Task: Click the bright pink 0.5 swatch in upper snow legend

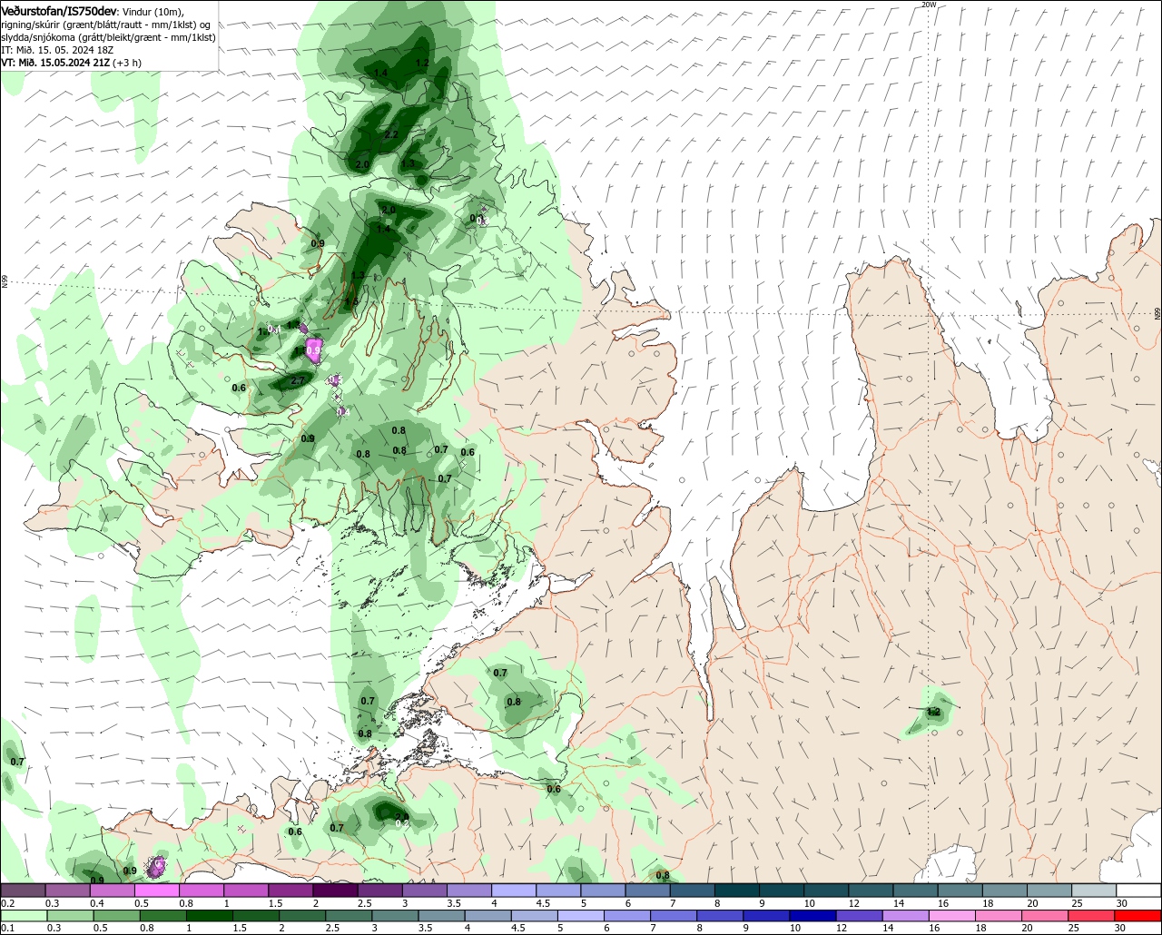Action: [x=156, y=891]
